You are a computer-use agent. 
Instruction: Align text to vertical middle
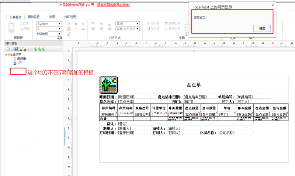click(101, 24)
